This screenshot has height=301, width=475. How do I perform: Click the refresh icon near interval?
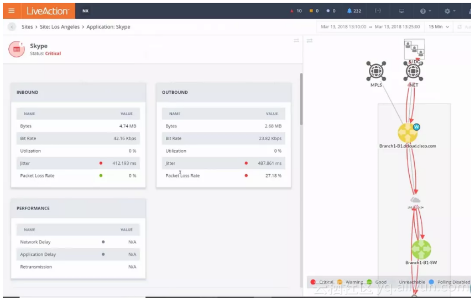pos(460,27)
